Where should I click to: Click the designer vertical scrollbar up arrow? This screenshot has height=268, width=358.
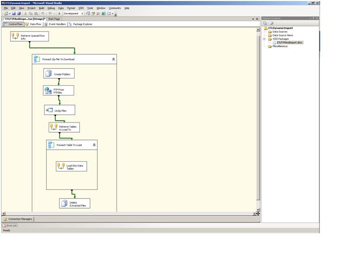point(258,30)
